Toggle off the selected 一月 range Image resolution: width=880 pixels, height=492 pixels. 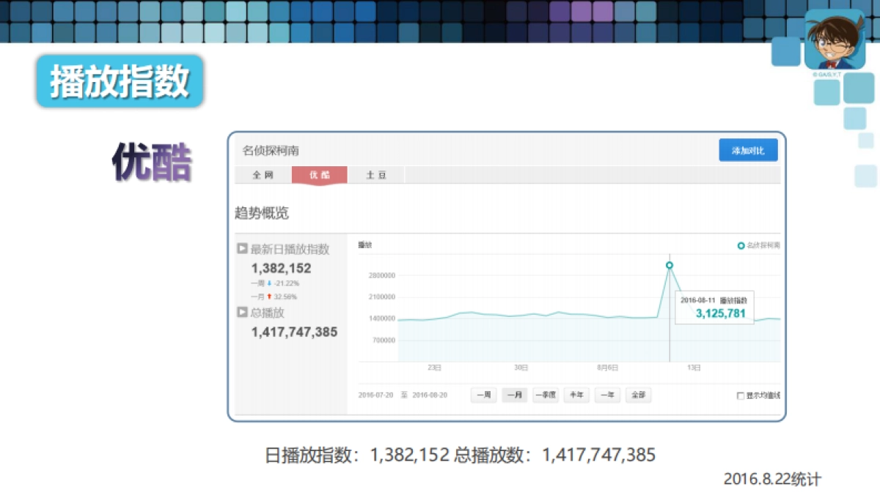coord(516,395)
